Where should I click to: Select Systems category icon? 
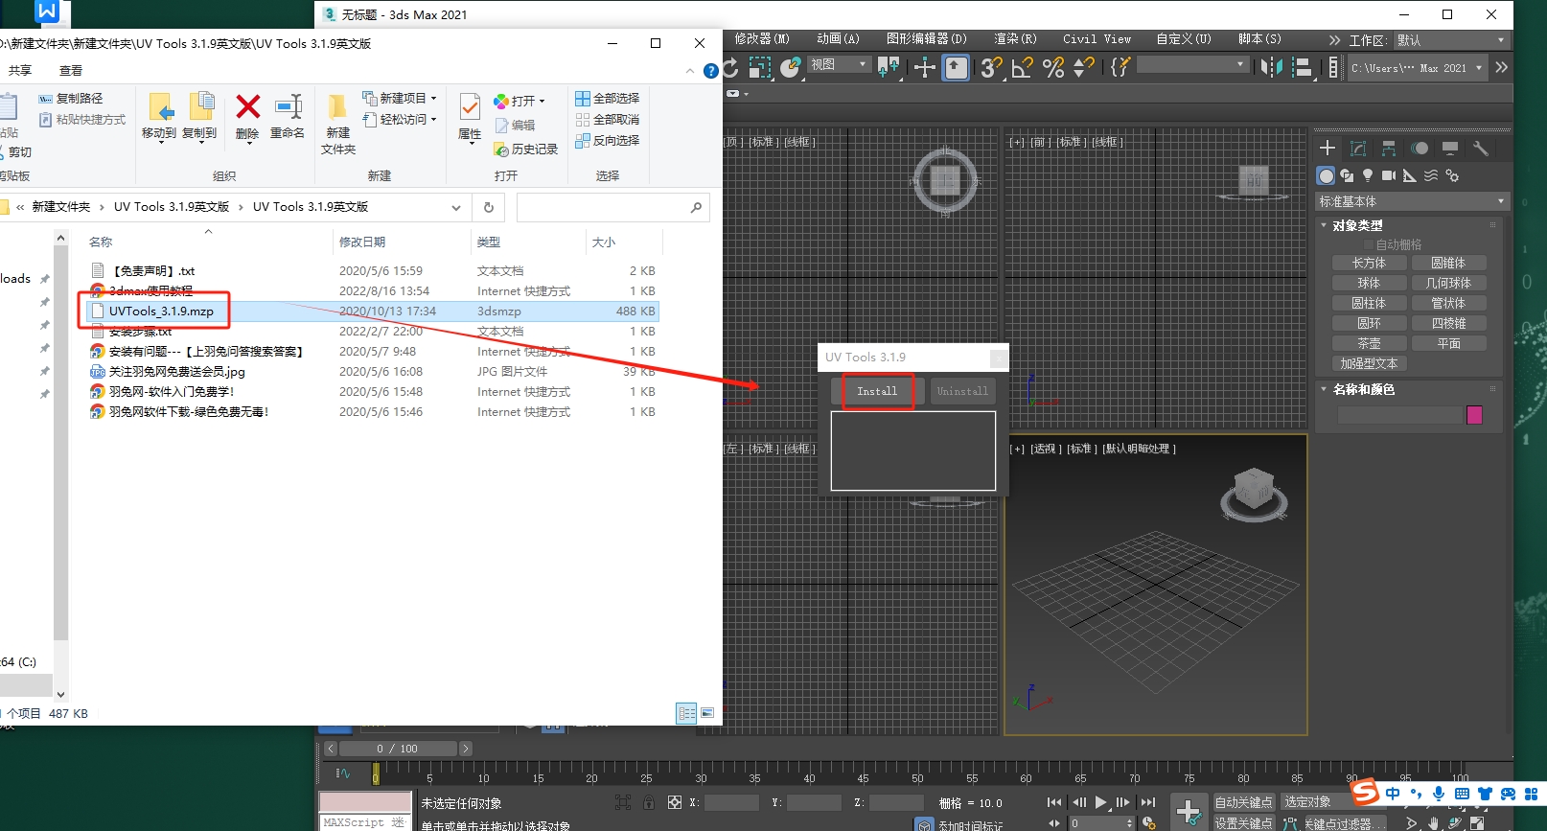point(1452,175)
